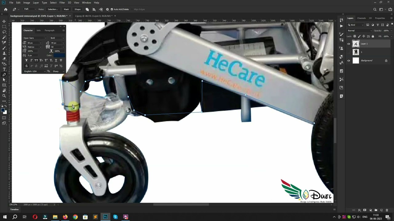The image size is (394, 221).
Task: Switch to the Channels tab
Action: click(x=361, y=18)
